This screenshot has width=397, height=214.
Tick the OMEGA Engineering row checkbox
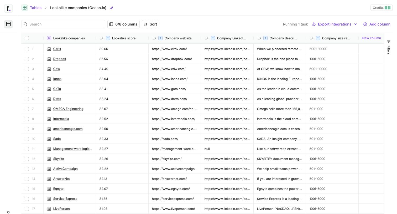[x=27, y=109]
